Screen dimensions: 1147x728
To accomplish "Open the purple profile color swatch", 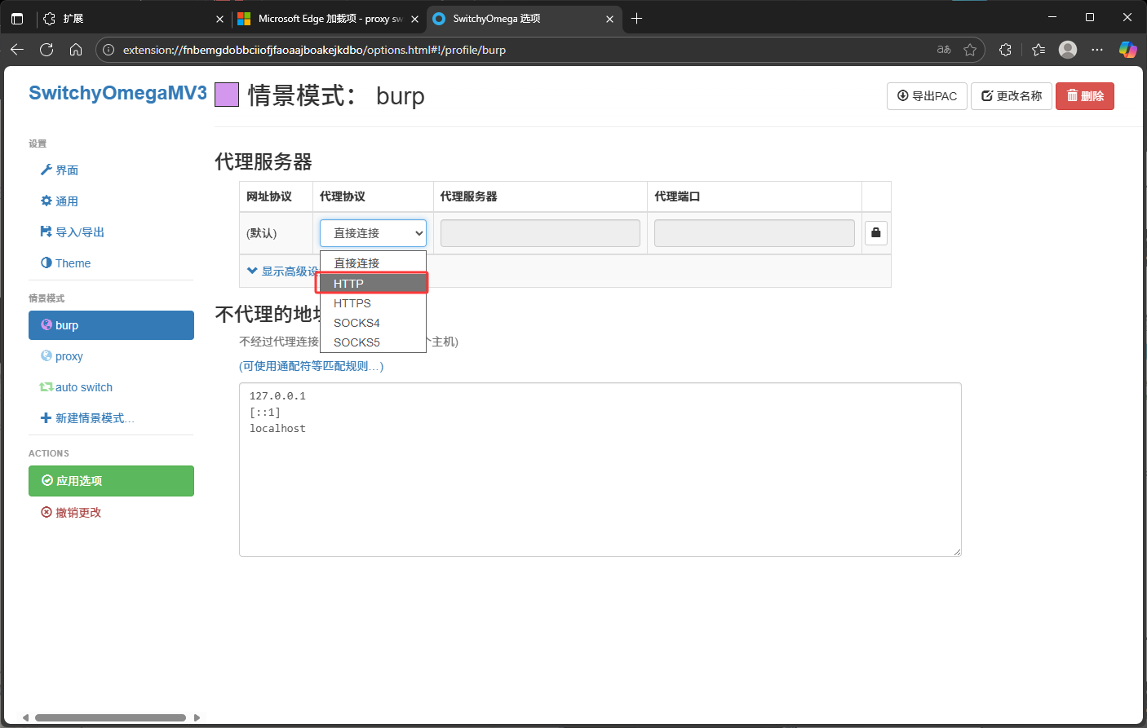I will [x=227, y=95].
